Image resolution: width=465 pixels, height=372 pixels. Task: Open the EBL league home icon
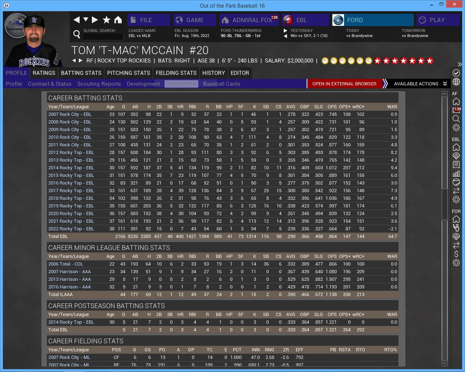pyautogui.click(x=456, y=147)
